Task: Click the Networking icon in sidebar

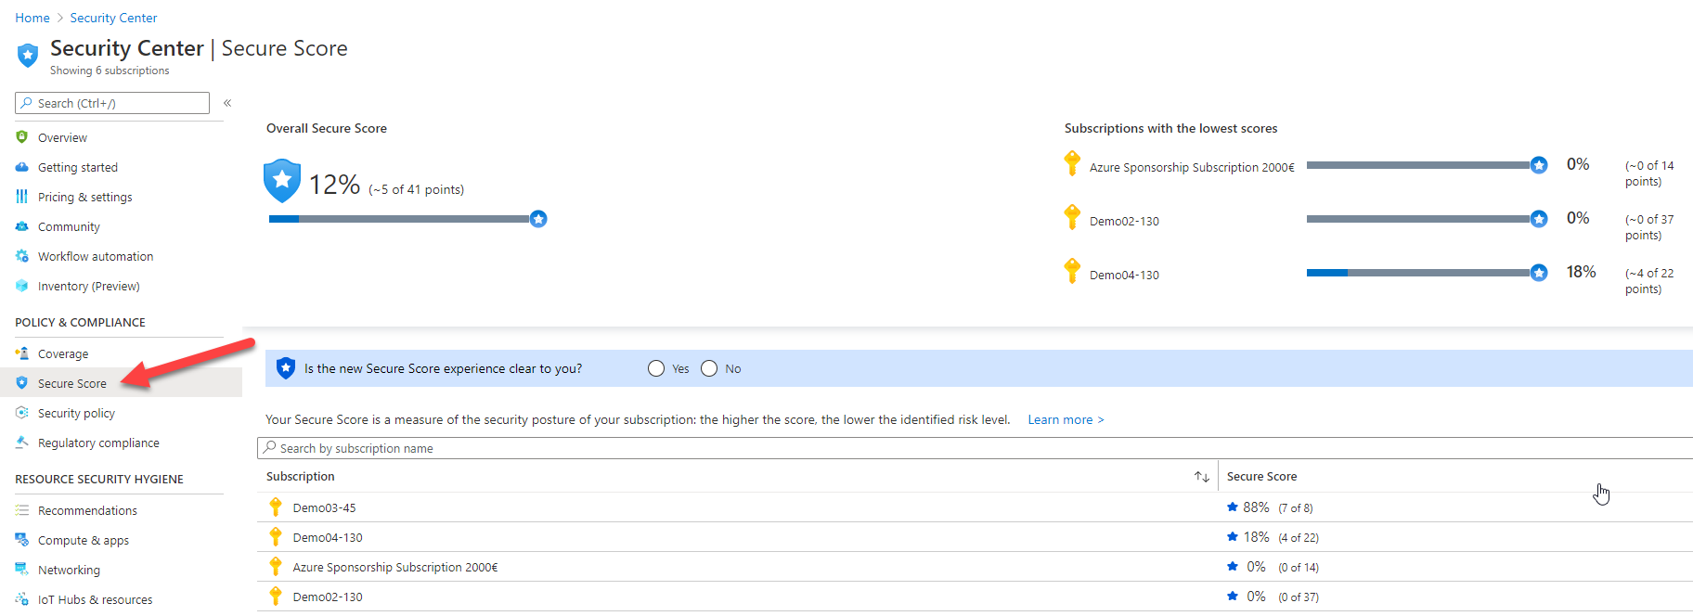Action: click(x=22, y=570)
